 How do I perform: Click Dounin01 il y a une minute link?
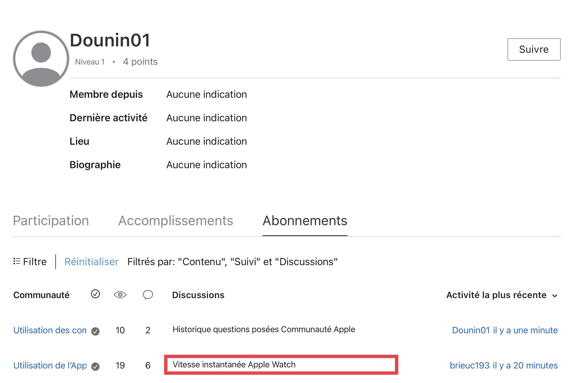point(505,330)
